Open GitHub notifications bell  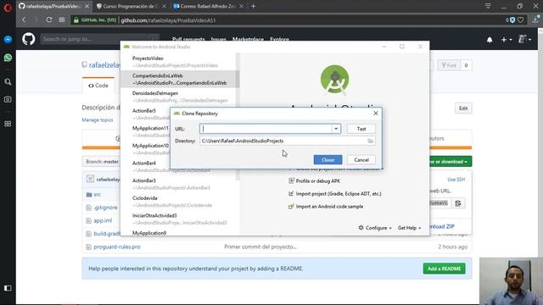pyautogui.click(x=490, y=40)
